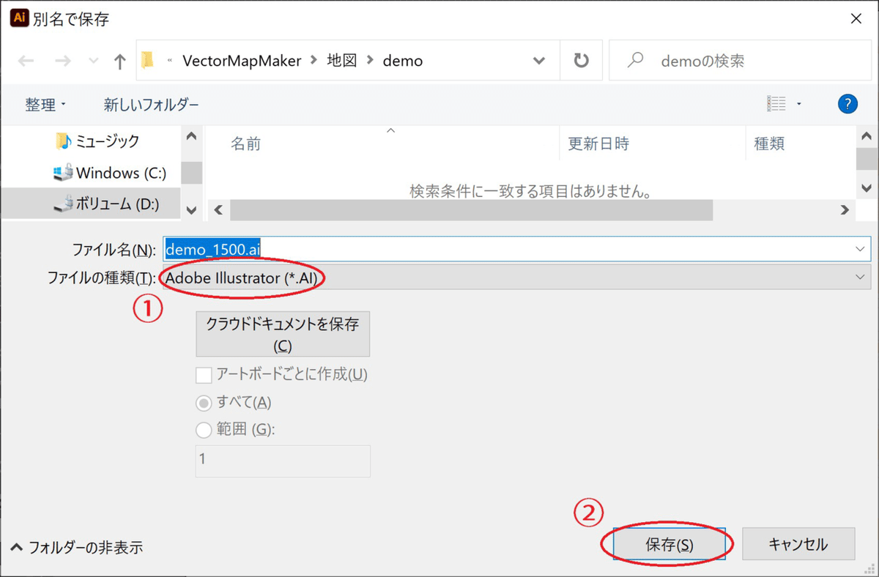Viewport: 879px width, 577px height.
Task: Refresh the folder view
Action: tap(581, 61)
